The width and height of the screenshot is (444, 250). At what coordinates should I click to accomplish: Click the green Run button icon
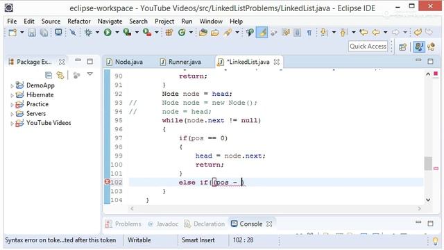tap(108, 33)
